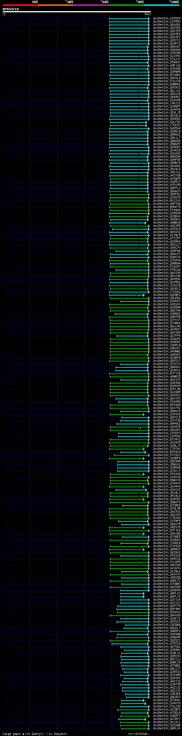Select hit UniRef100_B1MVG7
The width and height of the screenshot is (182, 736).
click(x=167, y=301)
